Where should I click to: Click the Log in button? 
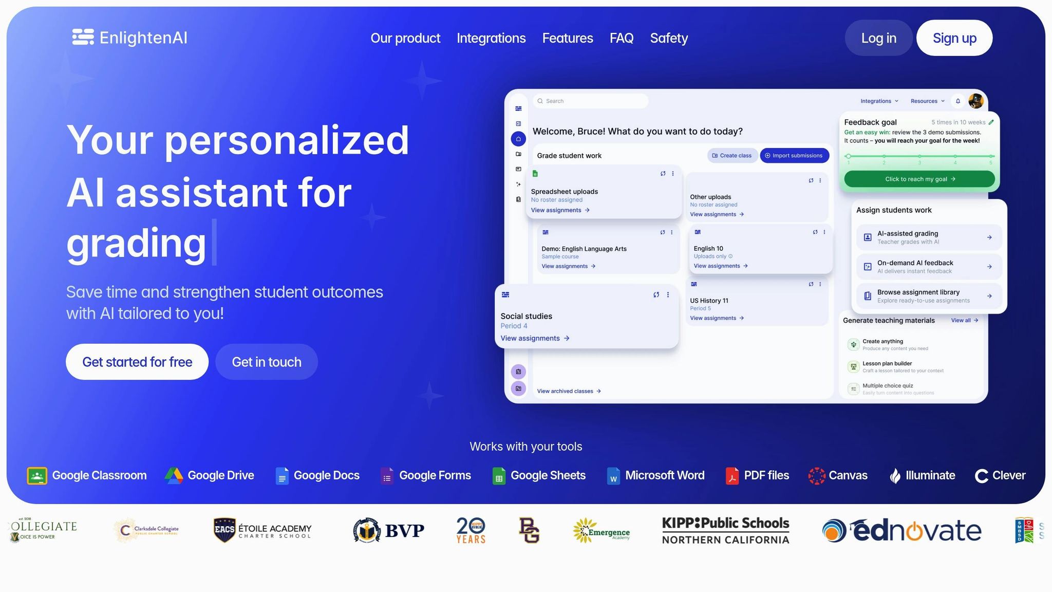click(878, 38)
